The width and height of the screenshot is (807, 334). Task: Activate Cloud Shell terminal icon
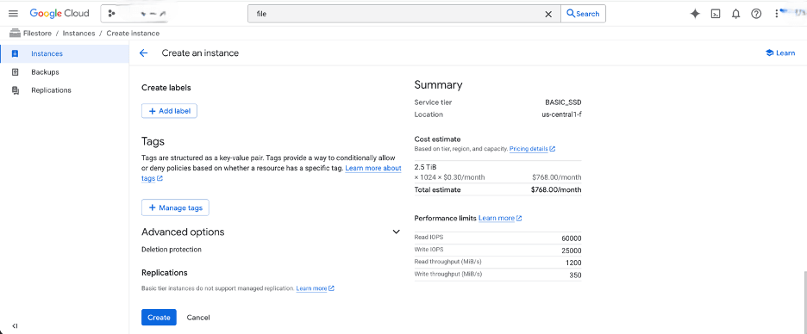(715, 14)
